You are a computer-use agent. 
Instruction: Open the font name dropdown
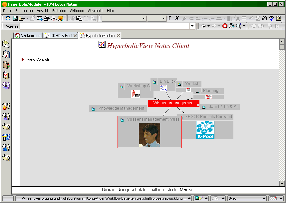(x=143, y=18)
